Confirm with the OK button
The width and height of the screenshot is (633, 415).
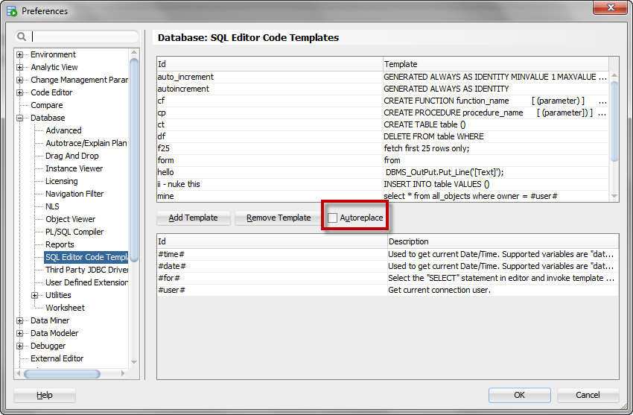[x=520, y=395]
